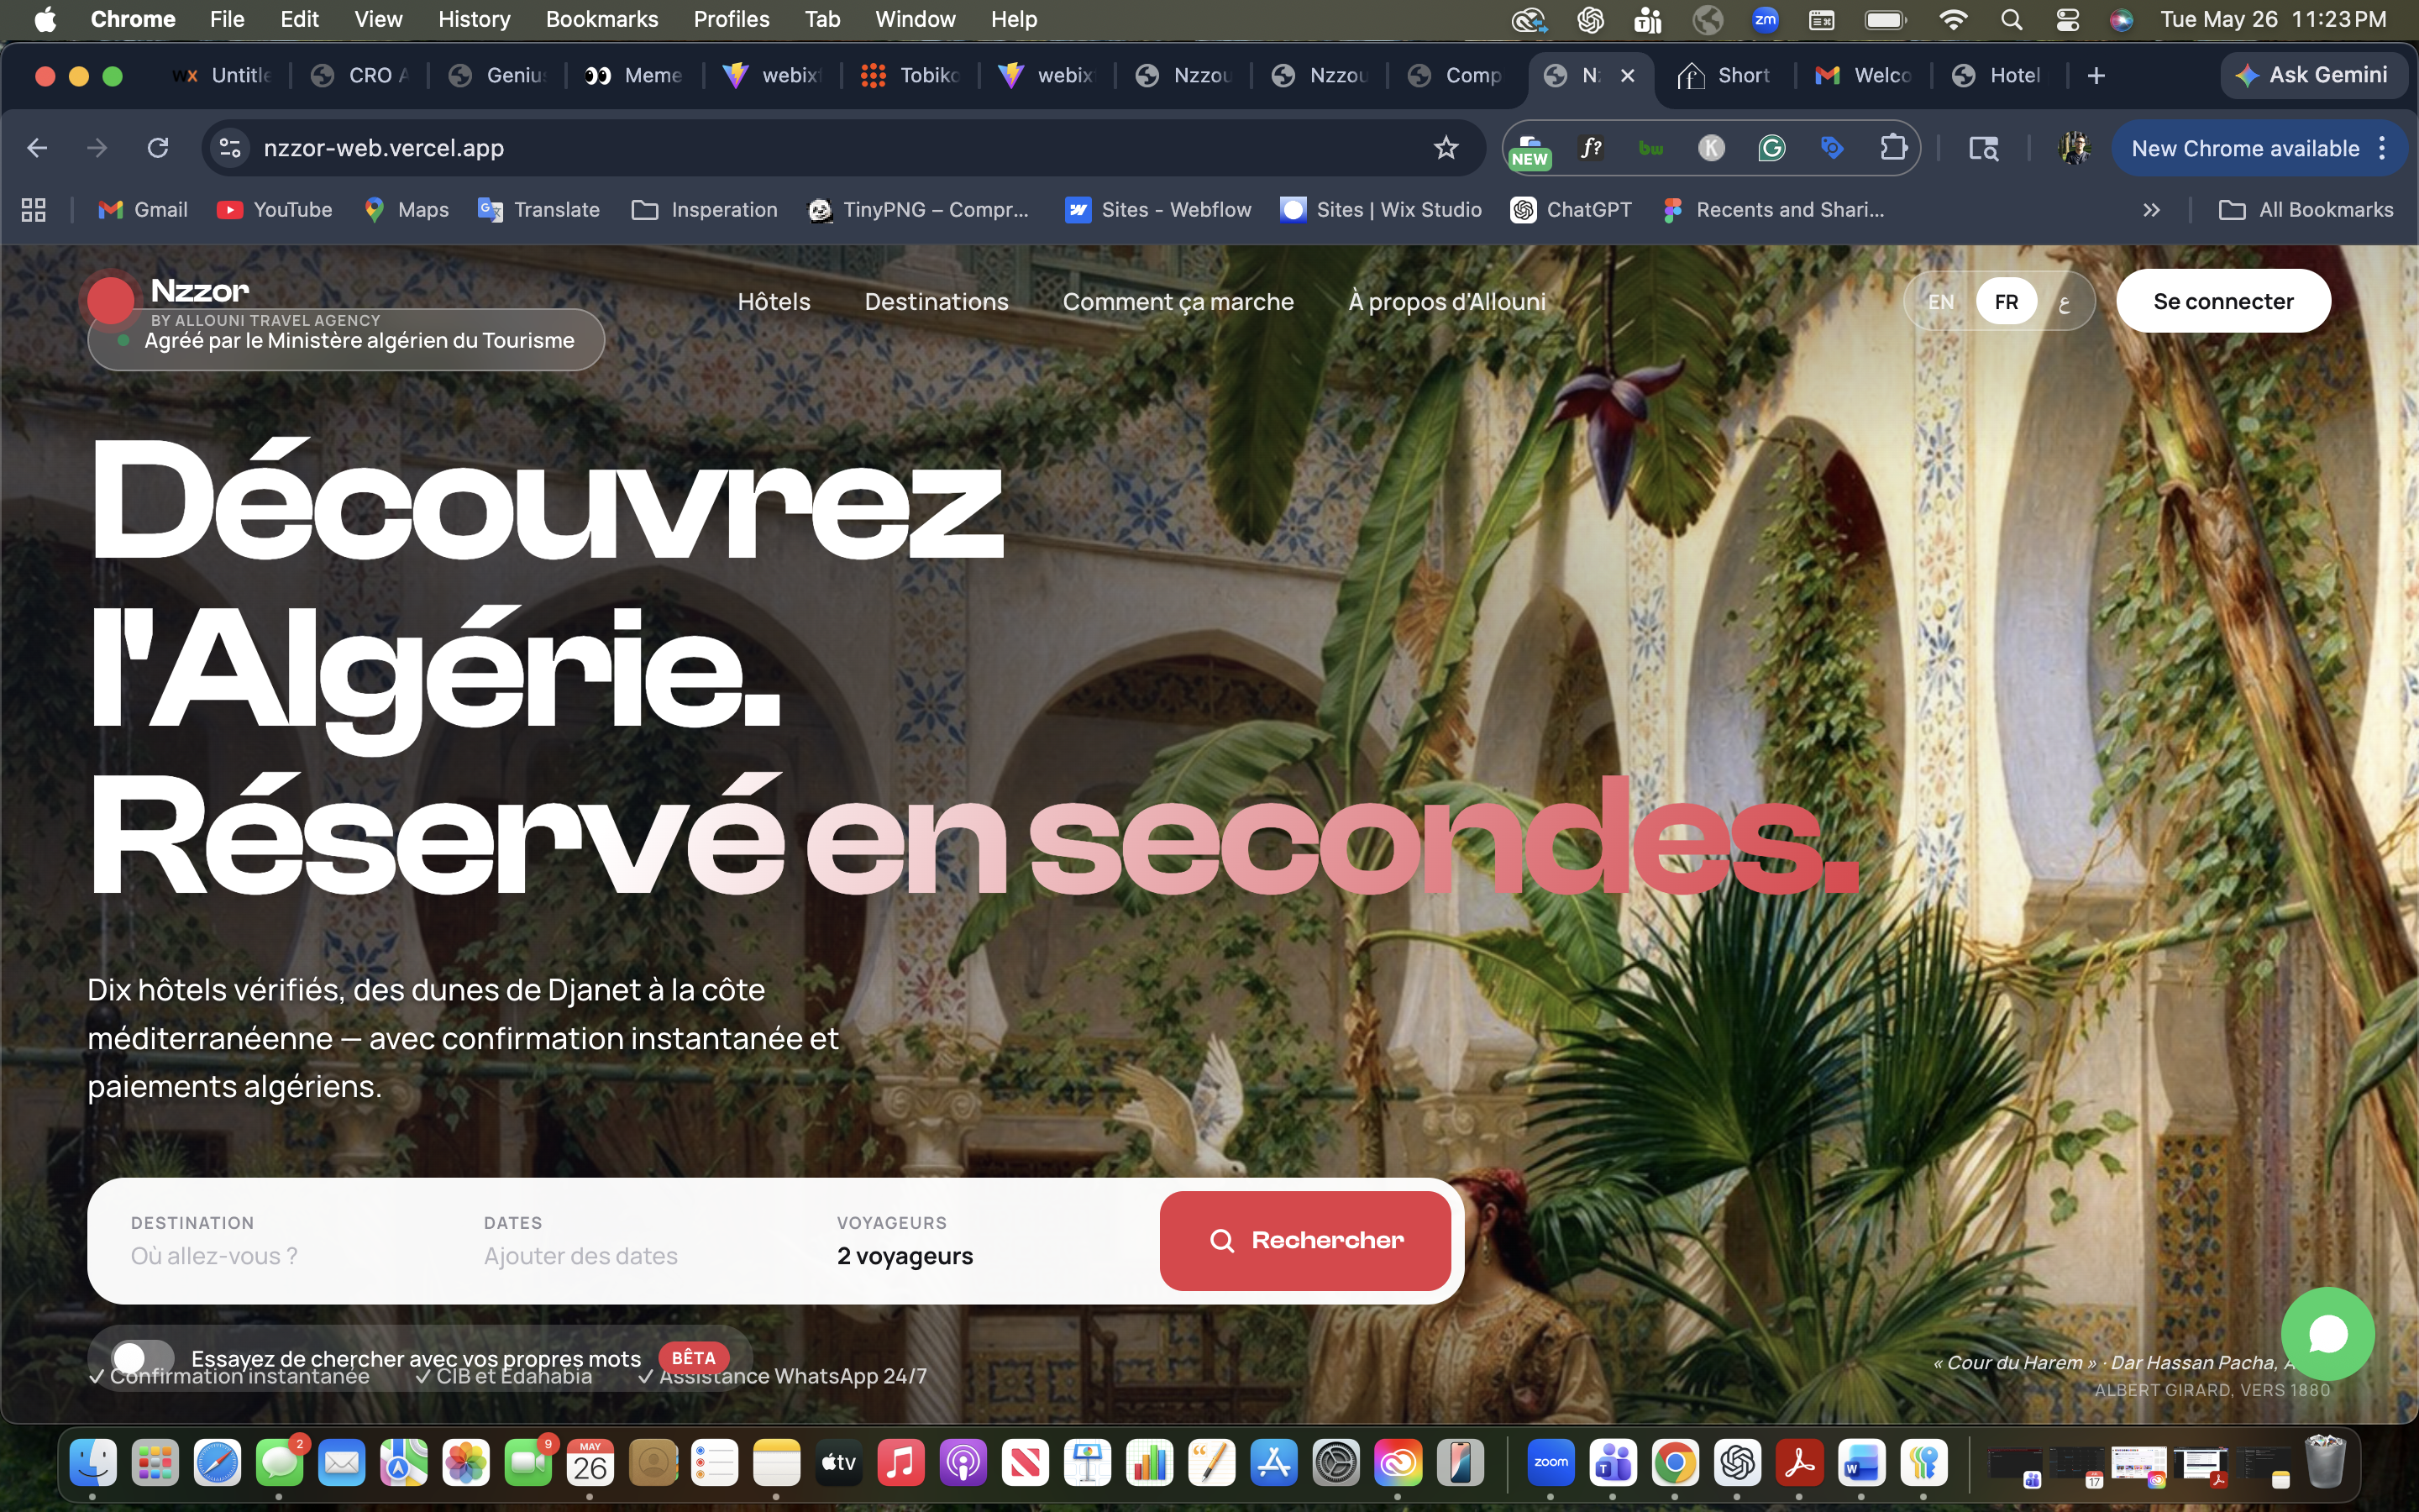The image size is (2419, 1512).
Task: Open Music app in the dock
Action: (900, 1463)
